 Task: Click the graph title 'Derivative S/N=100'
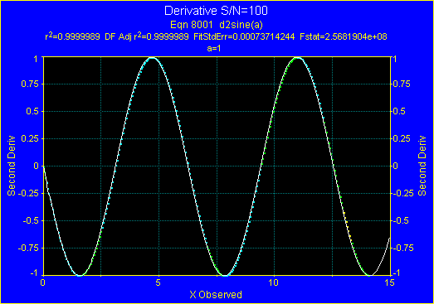(216, 11)
